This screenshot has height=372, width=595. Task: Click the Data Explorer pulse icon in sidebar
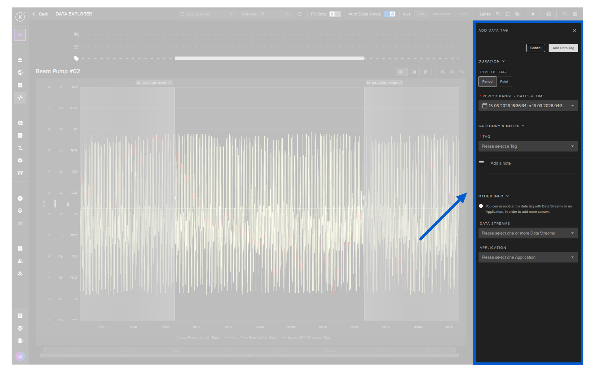[x=20, y=98]
